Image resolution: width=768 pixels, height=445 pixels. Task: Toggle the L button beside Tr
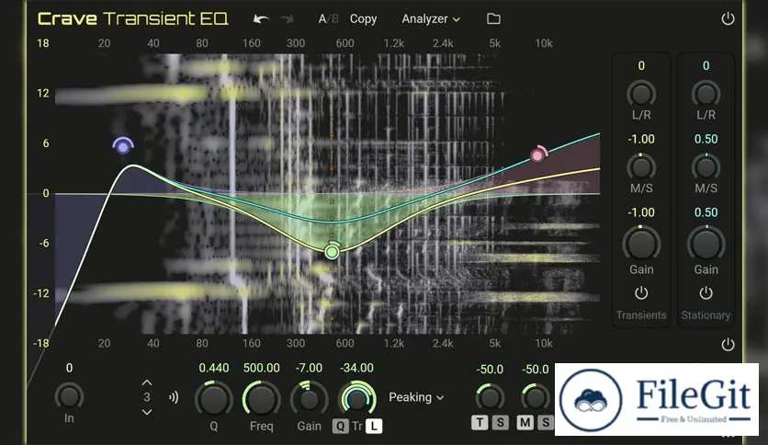pyautogui.click(x=374, y=427)
